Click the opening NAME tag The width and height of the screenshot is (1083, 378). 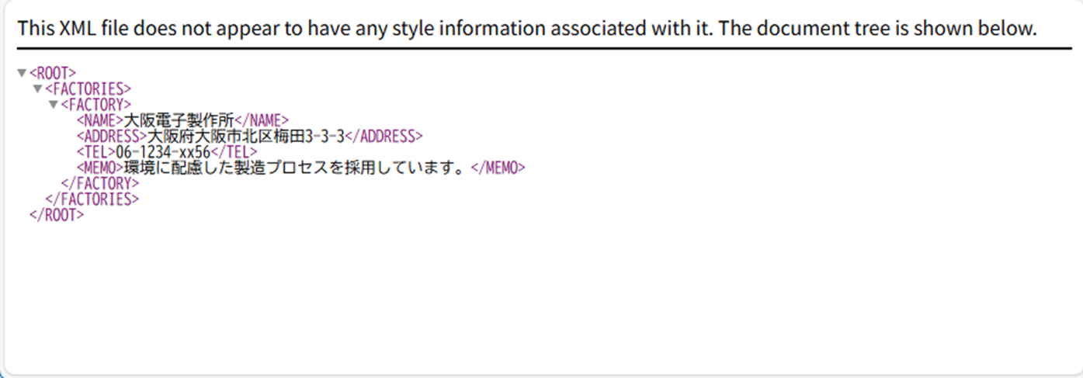click(99, 120)
